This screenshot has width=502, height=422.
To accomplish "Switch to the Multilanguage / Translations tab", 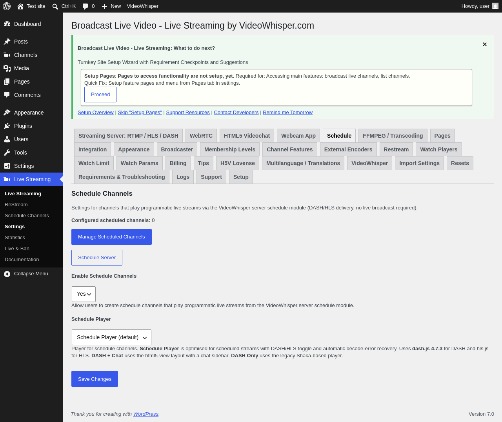I will (x=303, y=163).
